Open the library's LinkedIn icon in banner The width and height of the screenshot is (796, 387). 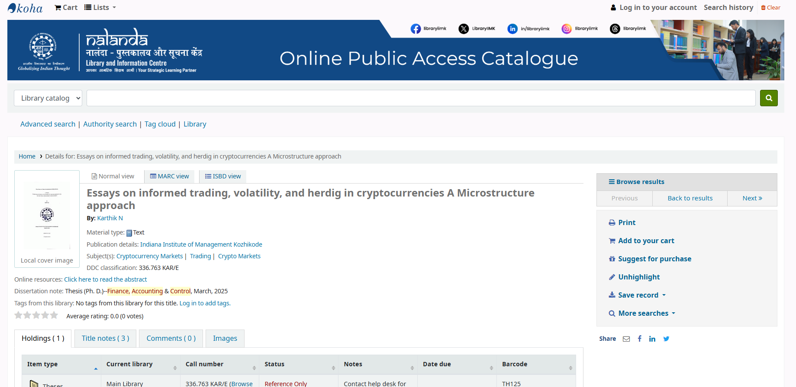512,29
